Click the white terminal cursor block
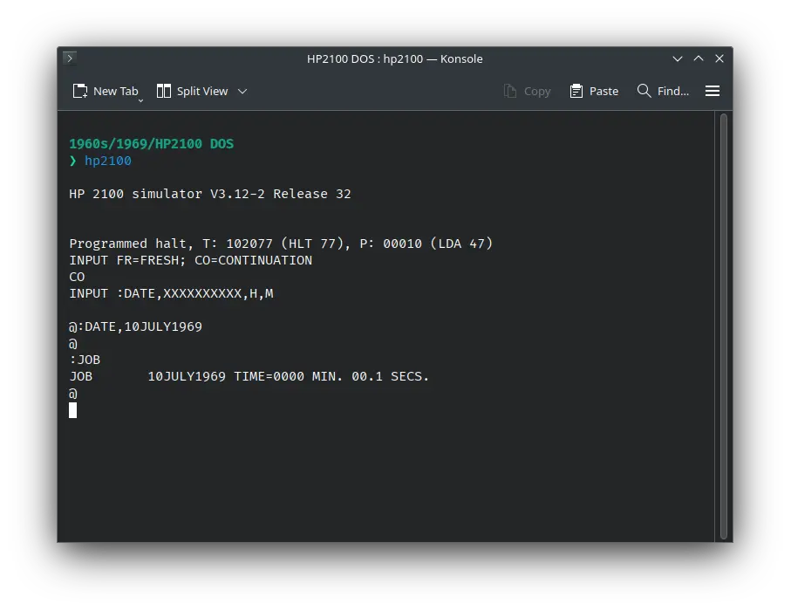The height and width of the screenshot is (611, 791). [x=73, y=410]
